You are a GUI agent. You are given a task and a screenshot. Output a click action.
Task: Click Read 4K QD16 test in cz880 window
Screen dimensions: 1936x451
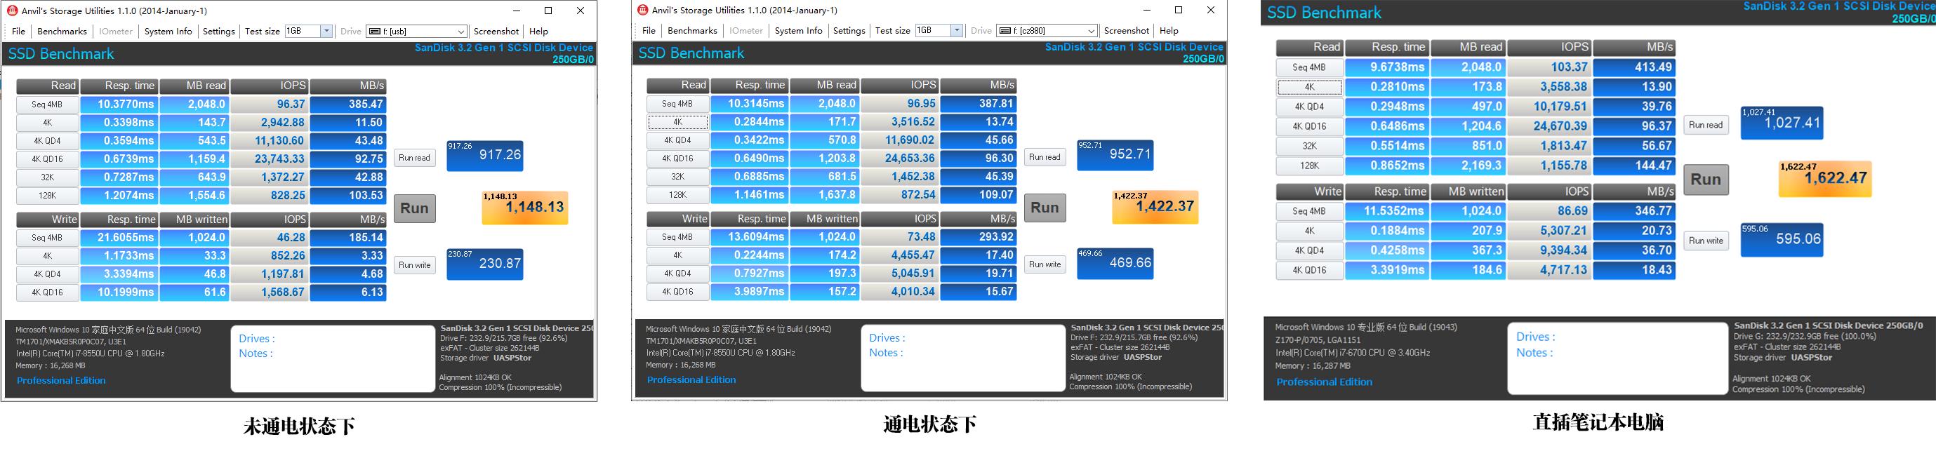point(678,159)
